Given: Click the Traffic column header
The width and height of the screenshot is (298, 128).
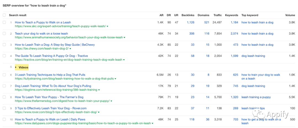Looking at the screenshot, I should (x=218, y=15).
